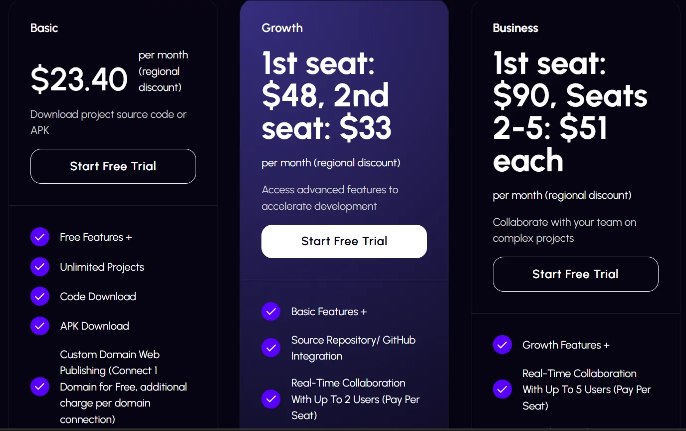This screenshot has width=686, height=431.
Task: Start the Business plan free trial
Action: pyautogui.click(x=575, y=274)
